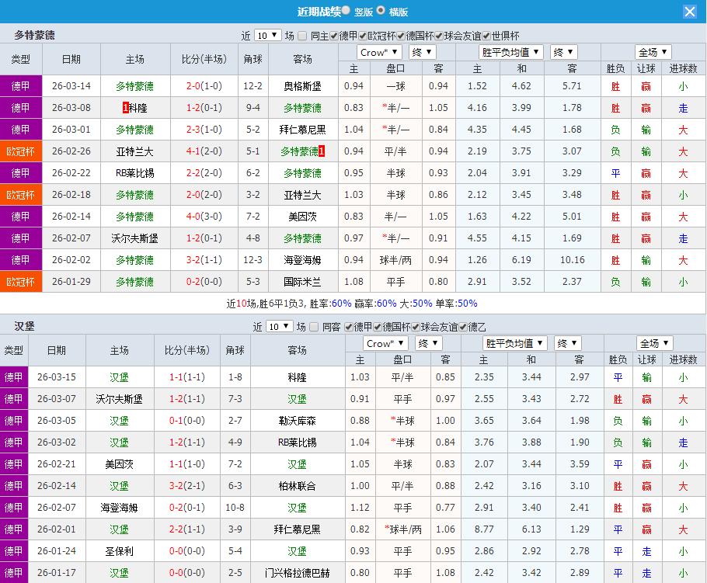Screen dimensions: 707x583
Task: Open the 拜仁慕尼黑 opponent link
Action: coord(301,130)
